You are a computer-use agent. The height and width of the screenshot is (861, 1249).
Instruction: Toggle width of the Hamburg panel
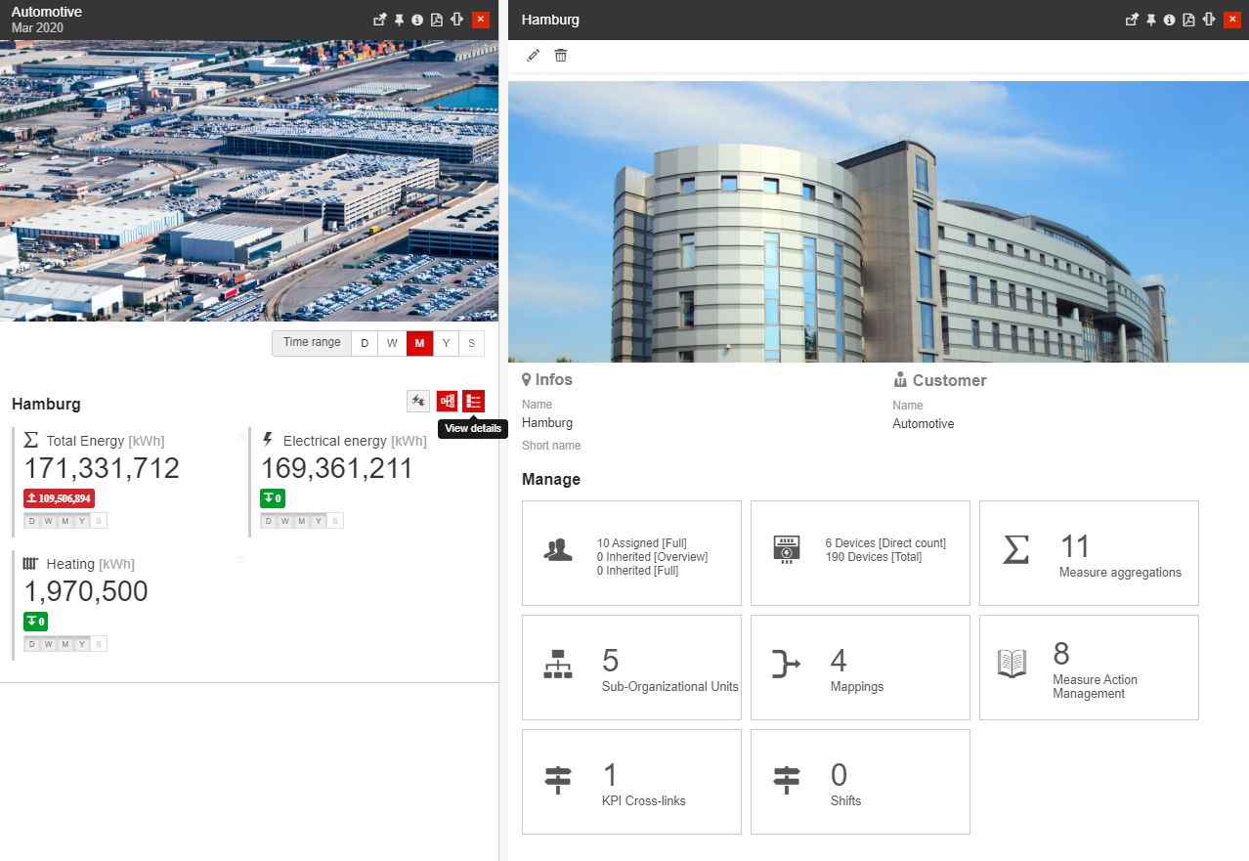tap(1209, 20)
